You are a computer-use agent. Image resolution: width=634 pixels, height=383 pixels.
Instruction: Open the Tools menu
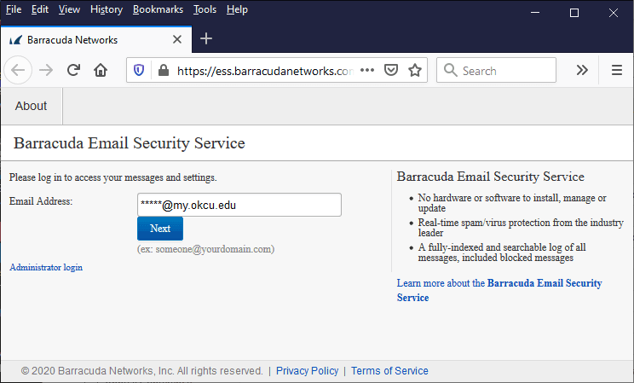coord(205,9)
